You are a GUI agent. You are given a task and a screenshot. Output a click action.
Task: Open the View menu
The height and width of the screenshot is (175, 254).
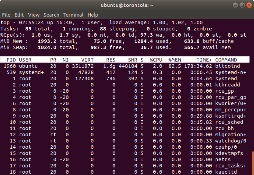34,15
